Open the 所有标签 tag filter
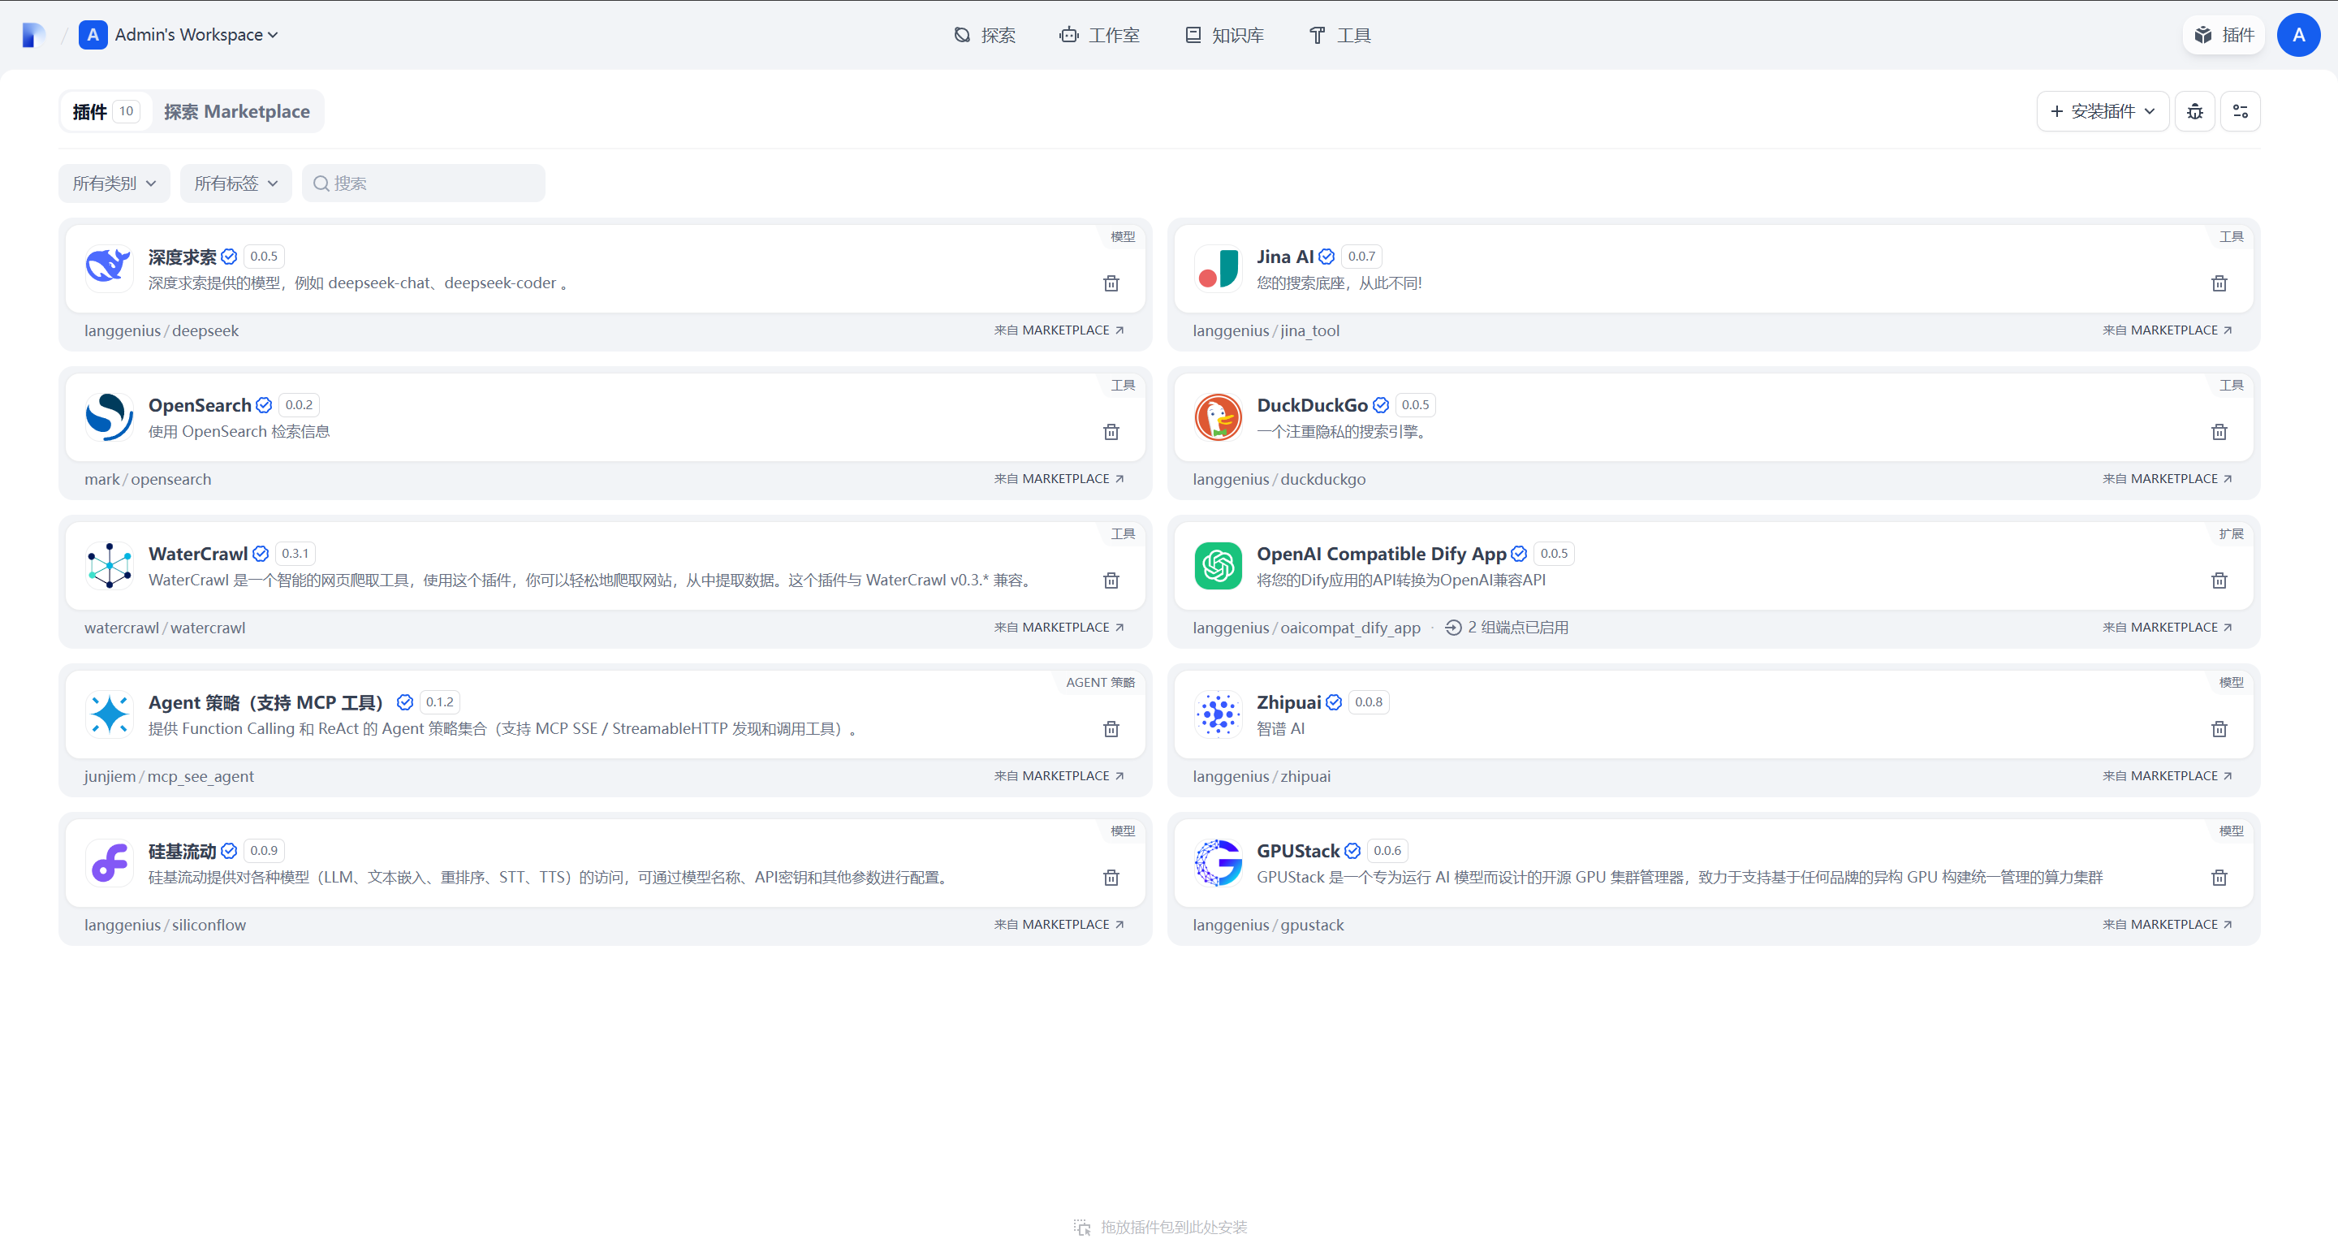The image size is (2338, 1256). point(236,183)
